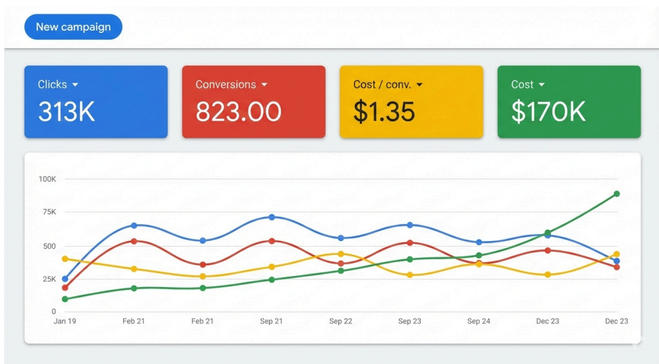
Task: Click the red line point at Jan 19
Action: coord(65,287)
